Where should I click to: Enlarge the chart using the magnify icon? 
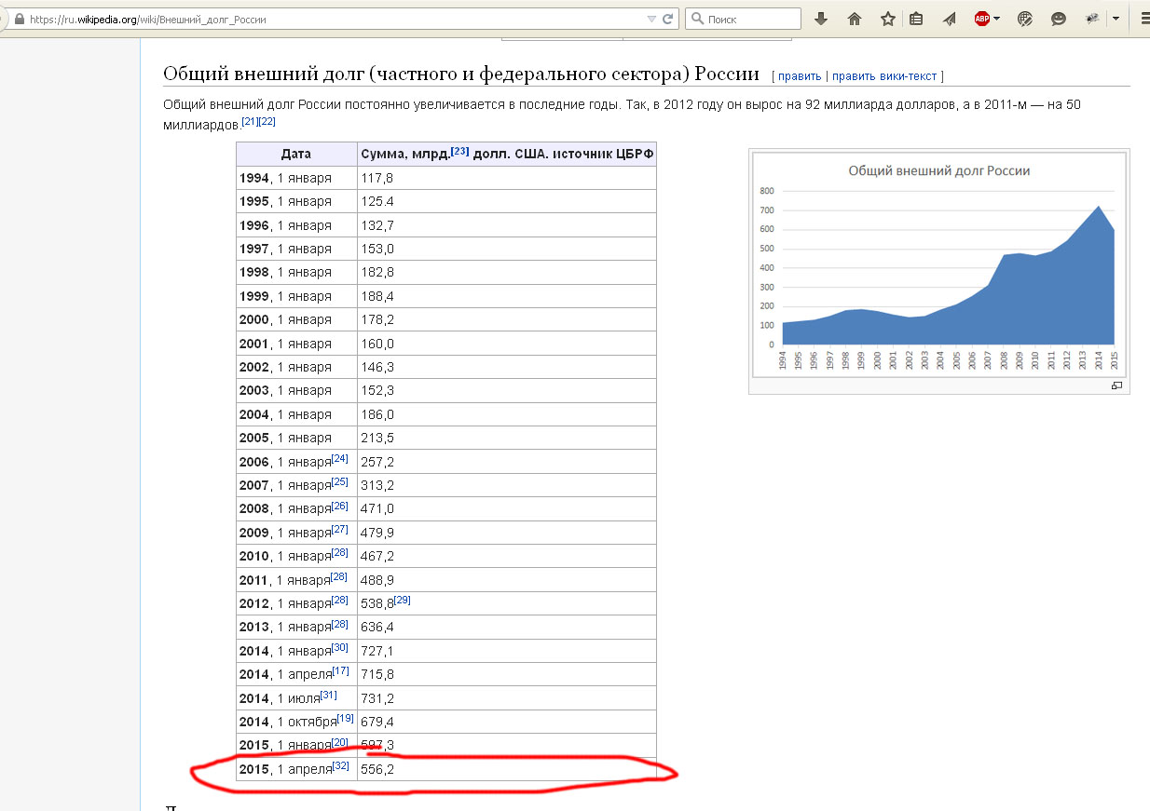tap(1116, 385)
